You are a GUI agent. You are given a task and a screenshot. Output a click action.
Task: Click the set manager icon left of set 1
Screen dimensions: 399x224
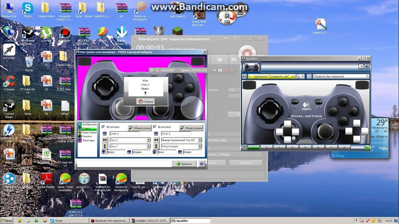pyautogui.click(x=245, y=147)
